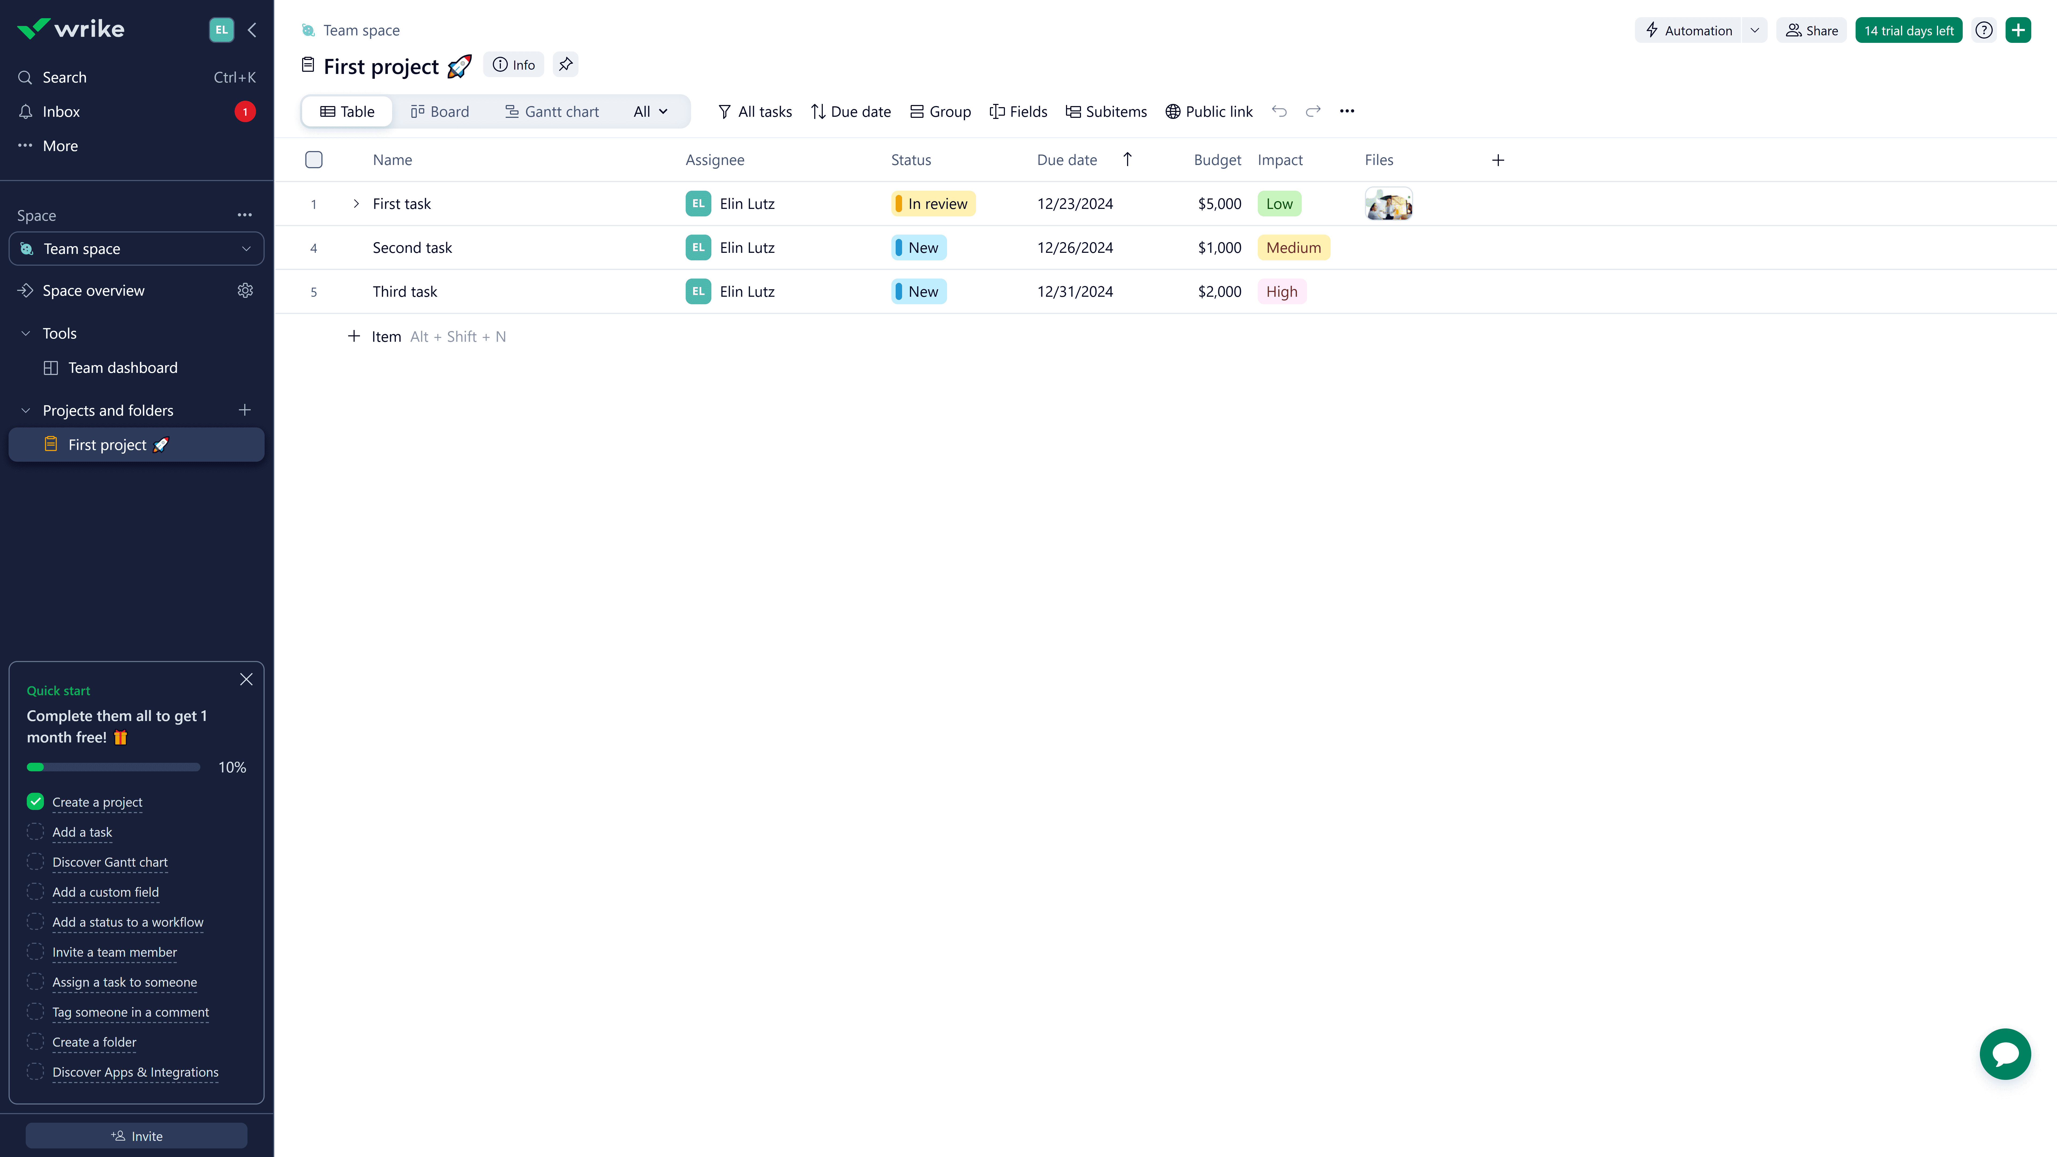This screenshot has height=1157, width=2057.
Task: Switch to the Gantt chart tab
Action: coord(552,112)
